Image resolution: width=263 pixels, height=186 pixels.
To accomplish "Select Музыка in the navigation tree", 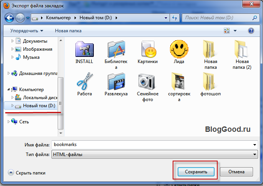I will click(x=31, y=57).
